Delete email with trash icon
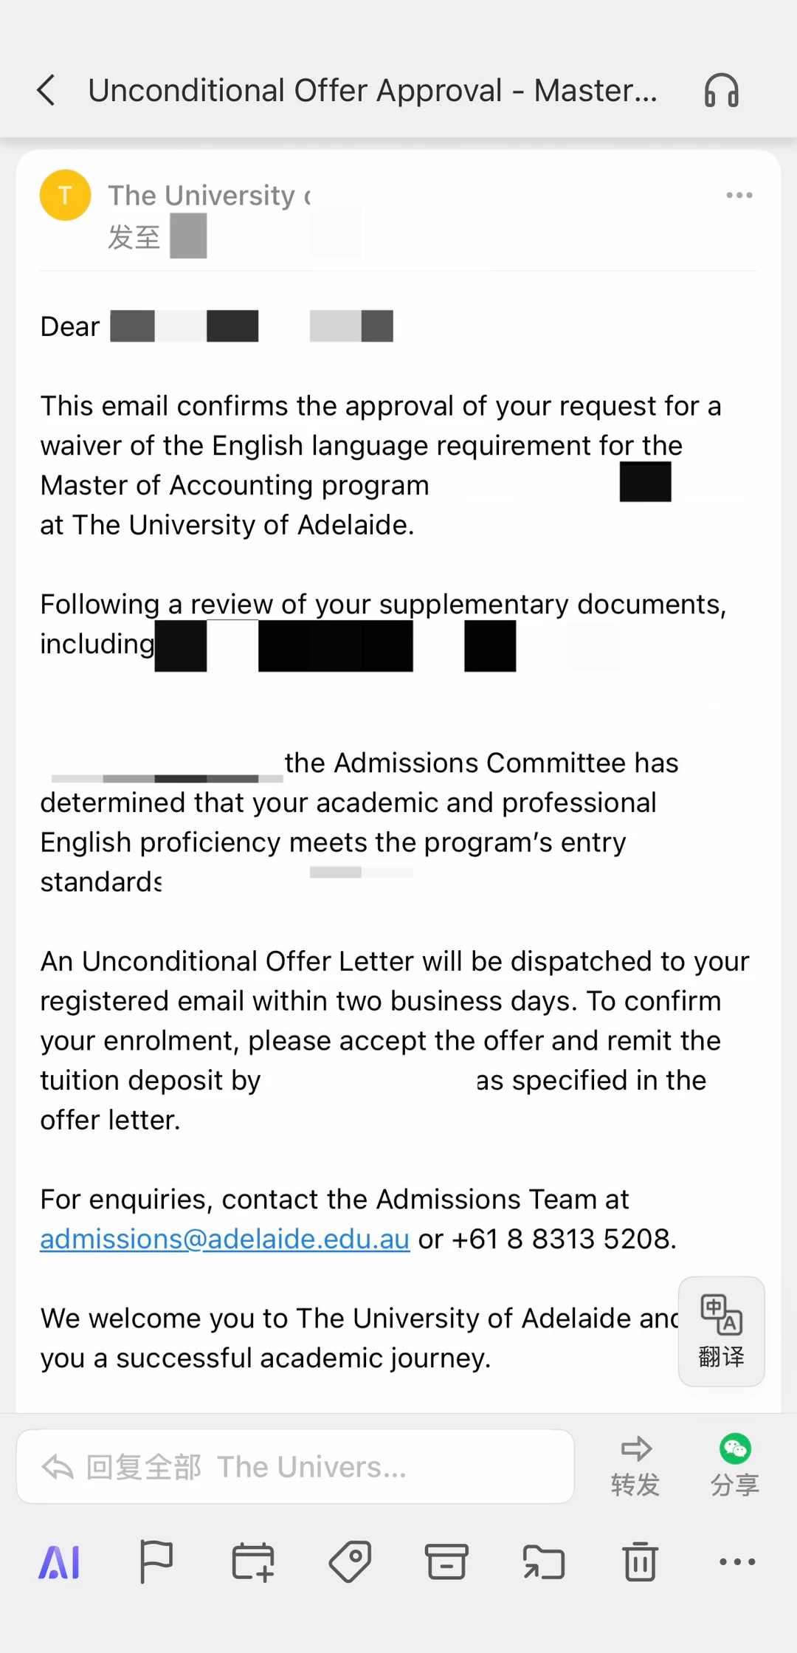 640,1562
